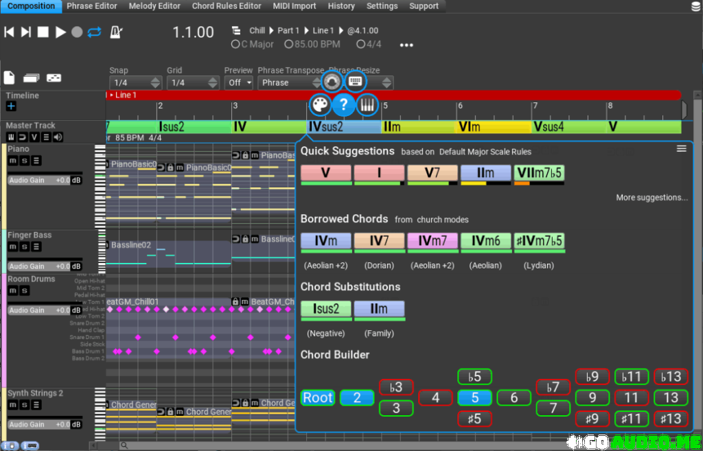Image resolution: width=703 pixels, height=451 pixels.
Task: Select the piano keys preview icon
Action: (x=369, y=104)
